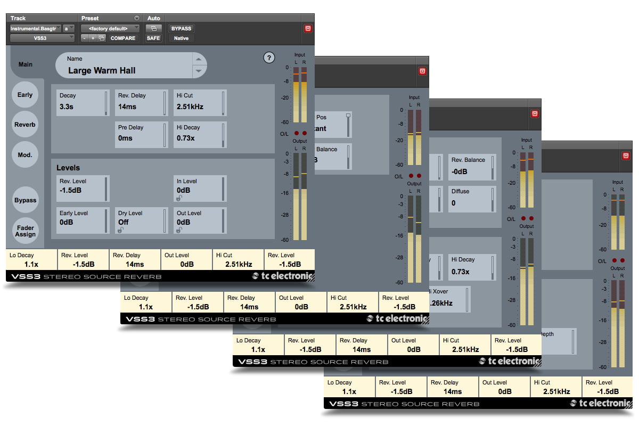Click red target button in second window
Viewport: 639px width, 426px height.
pos(422,71)
